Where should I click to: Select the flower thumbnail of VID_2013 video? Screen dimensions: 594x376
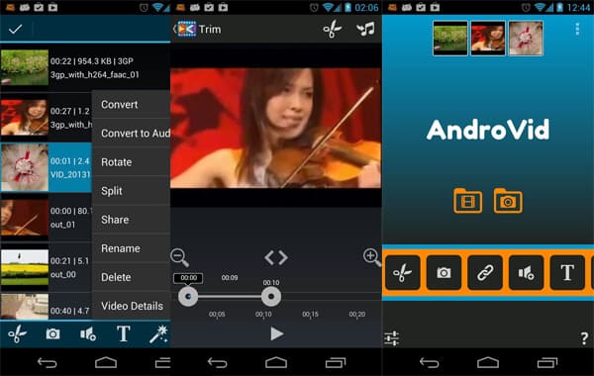[x=24, y=167]
